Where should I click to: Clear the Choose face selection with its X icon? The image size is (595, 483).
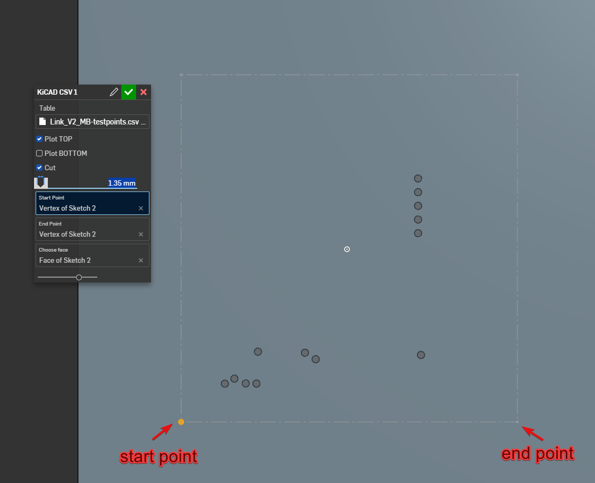pos(141,260)
